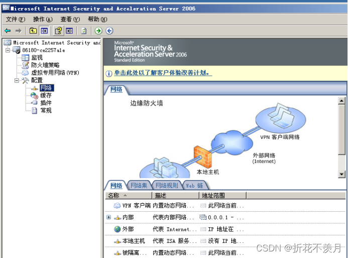
Task: Click the 描述 column header
Action: [x=176, y=196]
